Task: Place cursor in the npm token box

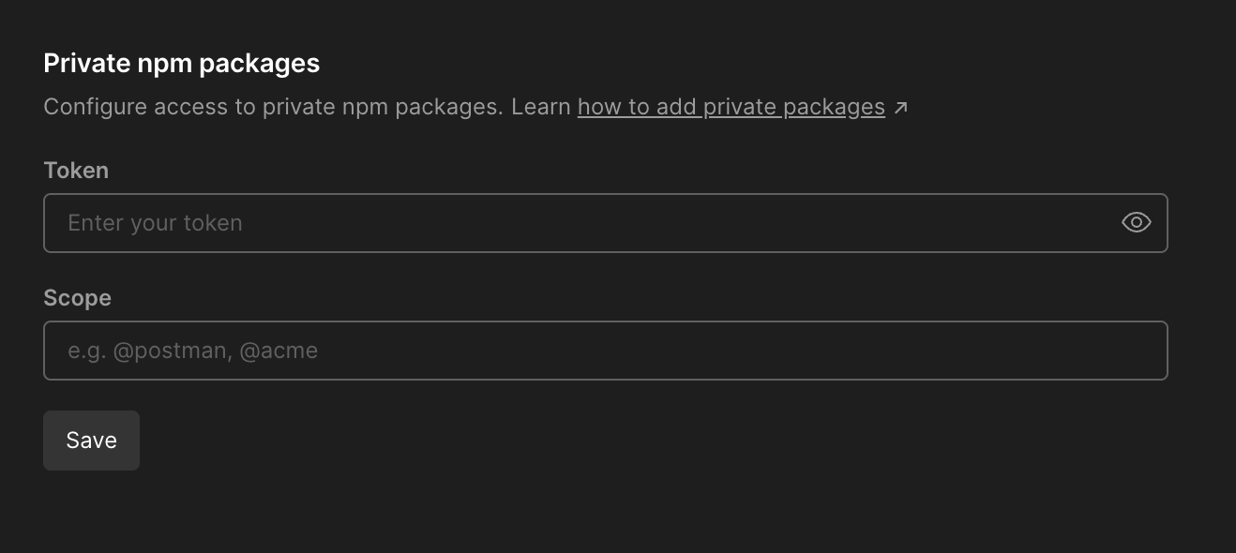Action: tap(581, 223)
